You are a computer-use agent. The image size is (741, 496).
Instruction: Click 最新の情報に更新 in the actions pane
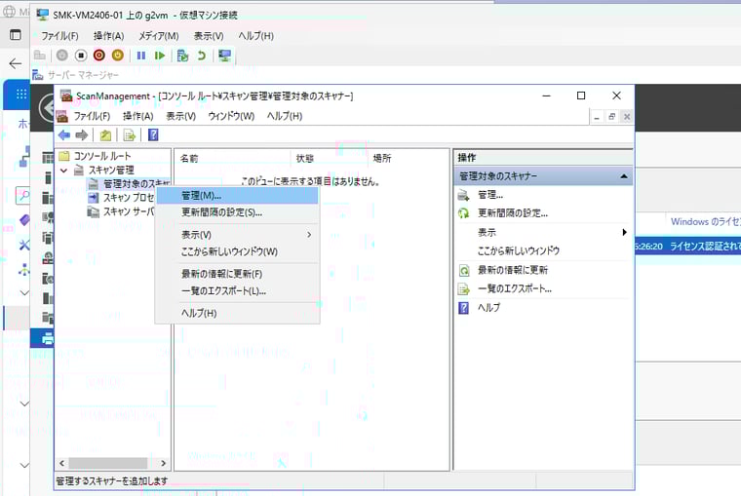click(x=512, y=270)
